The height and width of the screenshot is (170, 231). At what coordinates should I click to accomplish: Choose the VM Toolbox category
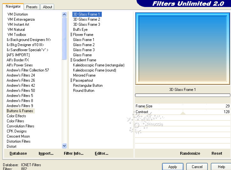pyautogui.click(x=17, y=35)
